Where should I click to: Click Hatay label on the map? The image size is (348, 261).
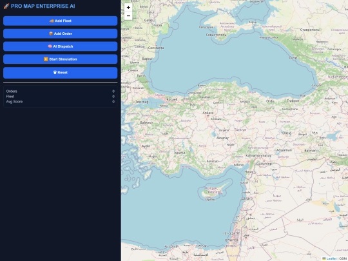pos(249,171)
